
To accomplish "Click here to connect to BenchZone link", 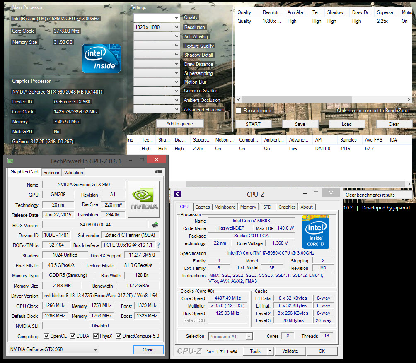I will 372,111.
